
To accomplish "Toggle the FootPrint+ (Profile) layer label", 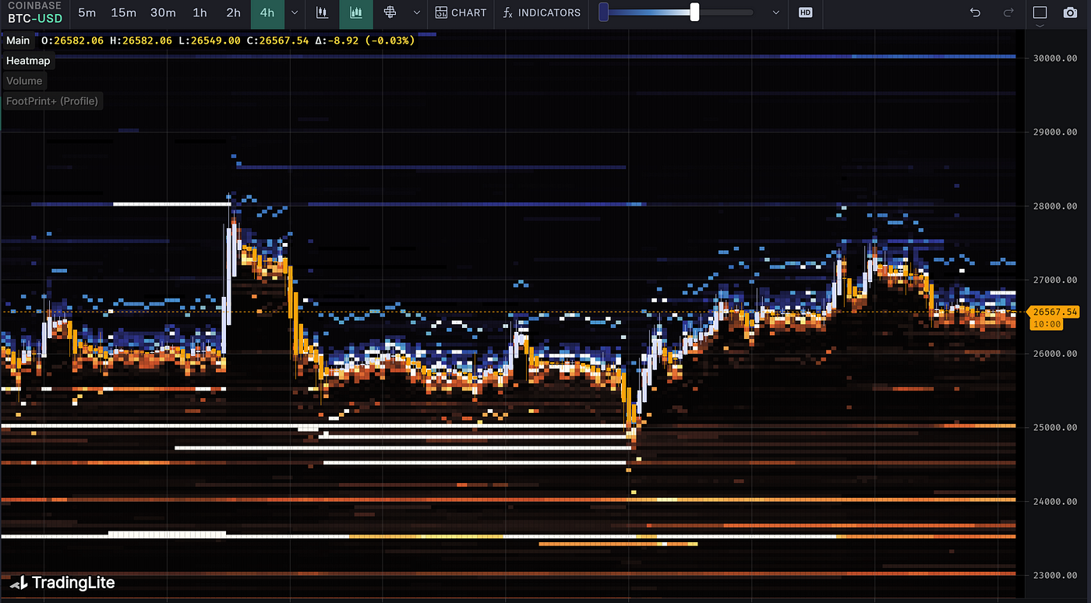I will click(x=52, y=101).
